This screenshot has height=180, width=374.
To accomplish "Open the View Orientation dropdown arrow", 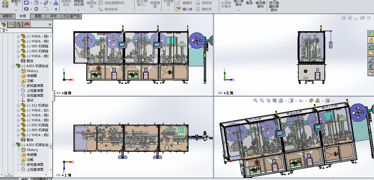I will tap(286, 101).
